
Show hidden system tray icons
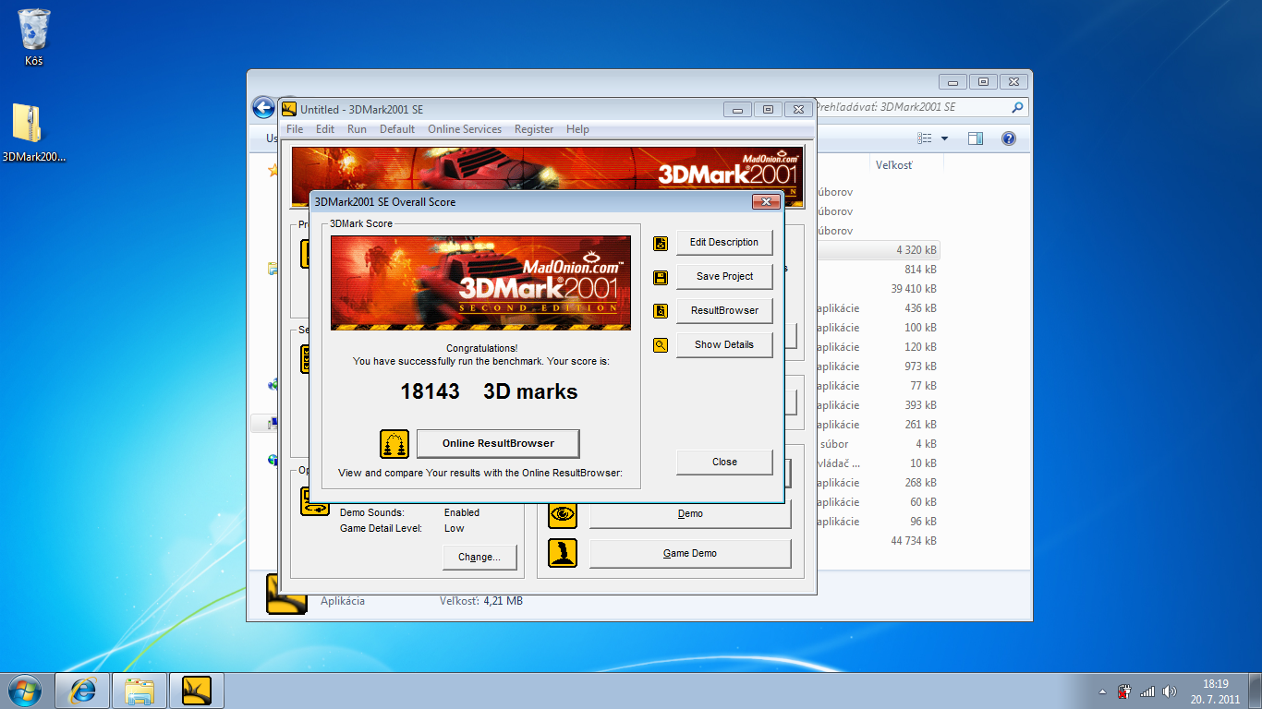tap(1102, 691)
